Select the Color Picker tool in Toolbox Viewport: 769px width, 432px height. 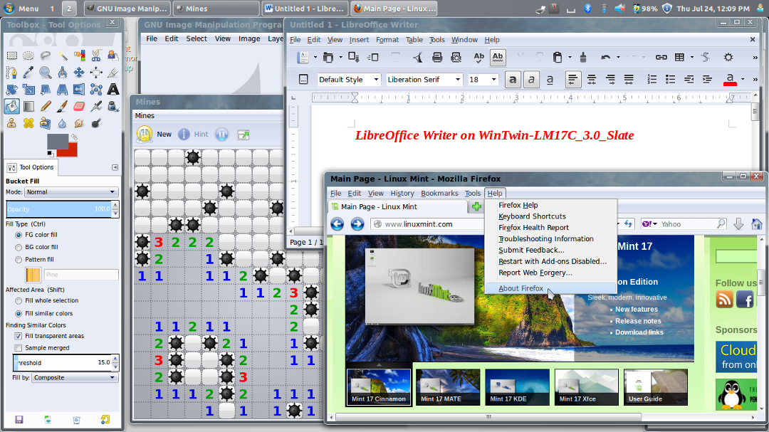[x=28, y=73]
